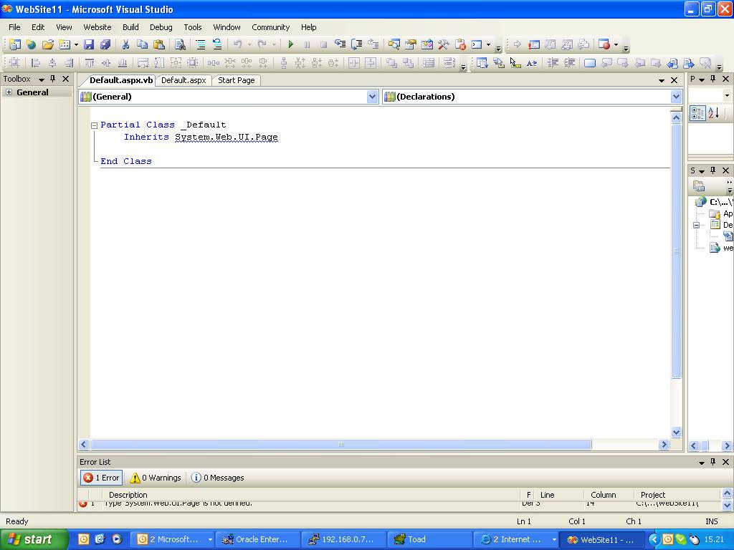The width and height of the screenshot is (734, 550).
Task: Switch to the Default.aspx tab
Action: point(183,80)
